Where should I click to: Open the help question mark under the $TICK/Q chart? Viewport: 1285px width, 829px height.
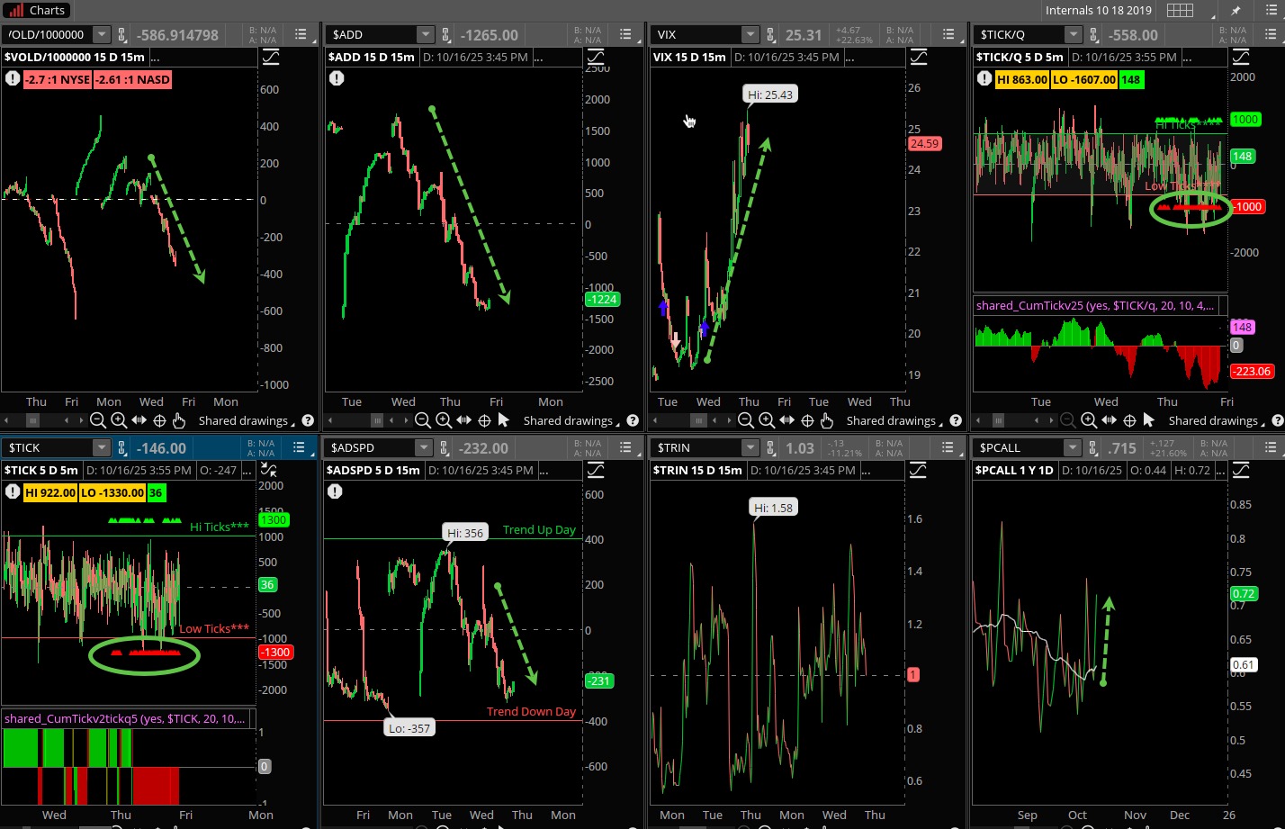[x=1276, y=420]
